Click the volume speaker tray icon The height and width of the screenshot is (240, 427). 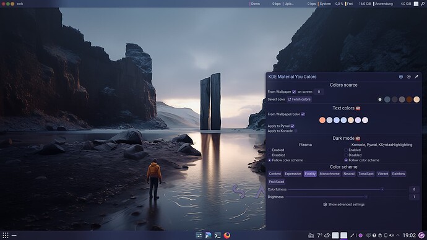(392, 235)
